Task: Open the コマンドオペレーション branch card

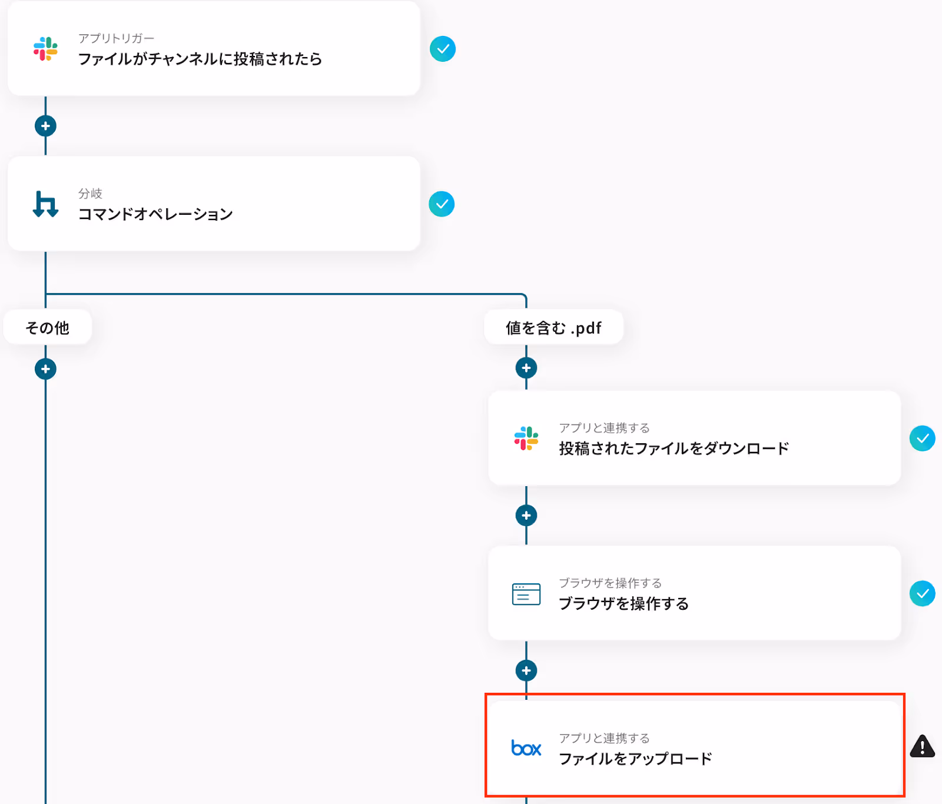Action: [x=214, y=204]
